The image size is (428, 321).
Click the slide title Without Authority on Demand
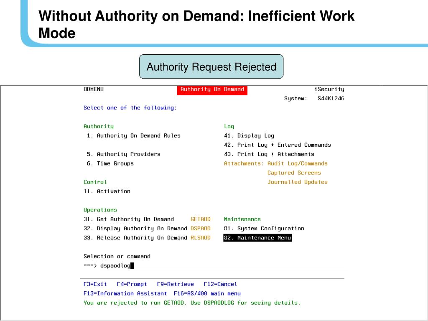pos(196,25)
